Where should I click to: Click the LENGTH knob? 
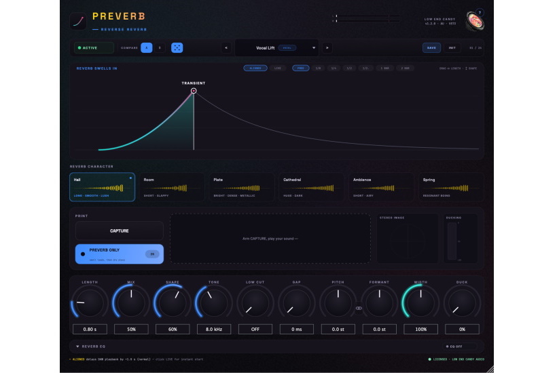(90, 303)
